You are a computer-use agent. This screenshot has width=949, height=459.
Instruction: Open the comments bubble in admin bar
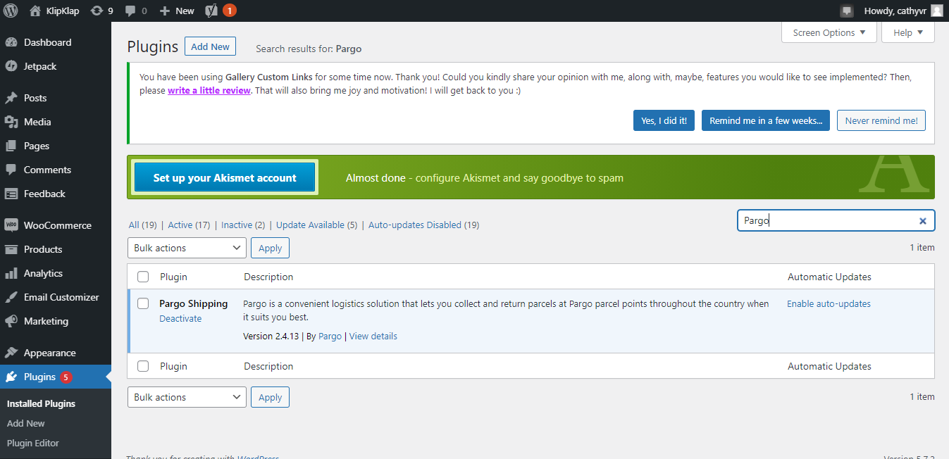pyautogui.click(x=130, y=11)
